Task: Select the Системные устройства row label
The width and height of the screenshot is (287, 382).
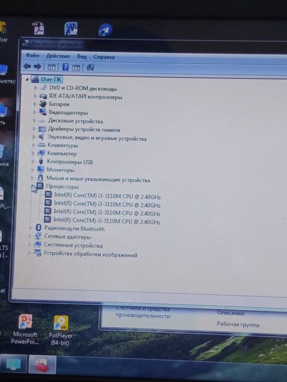Action: point(73,245)
